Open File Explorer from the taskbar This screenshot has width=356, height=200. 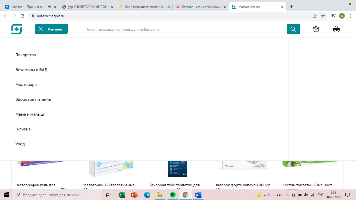pyautogui.click(x=160, y=195)
